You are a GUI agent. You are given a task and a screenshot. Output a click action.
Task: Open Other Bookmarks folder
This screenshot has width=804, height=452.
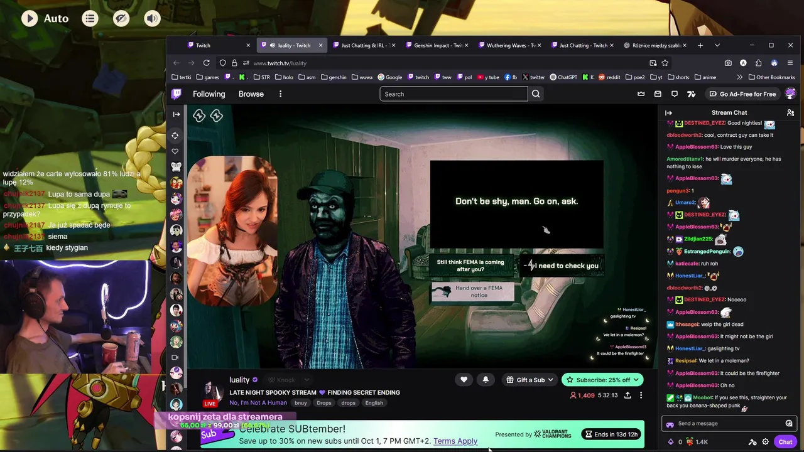point(771,77)
